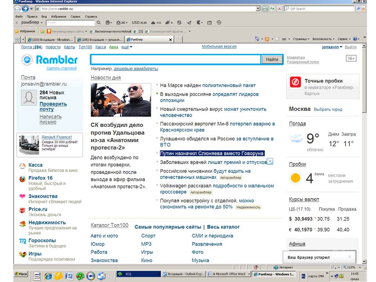
Task: Click the RSS feeds icon in command bar
Action: tap(267, 39)
